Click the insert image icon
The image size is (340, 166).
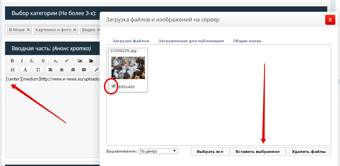80,61
